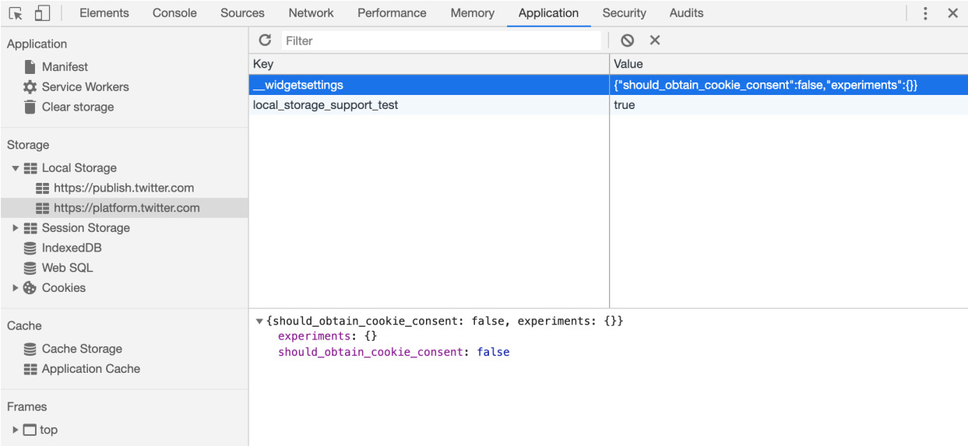
Task: Open the Memory tab
Action: [x=472, y=13]
